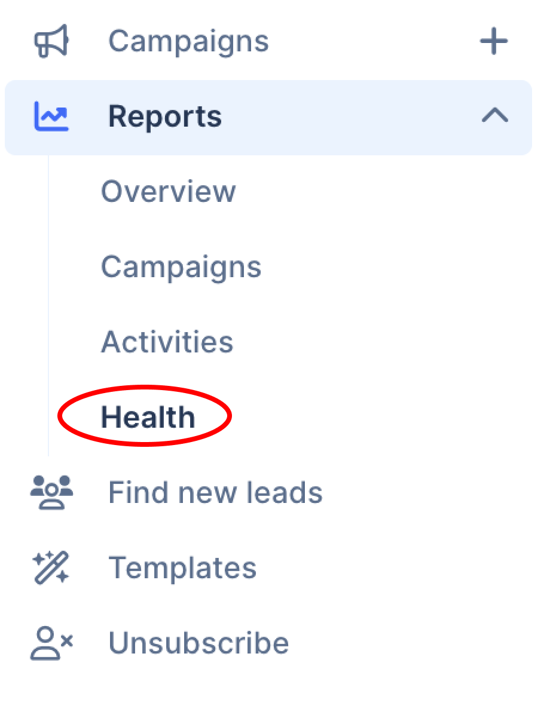The image size is (550, 724).
Task: Click the Health text in Reports submenu
Action: coord(148,417)
